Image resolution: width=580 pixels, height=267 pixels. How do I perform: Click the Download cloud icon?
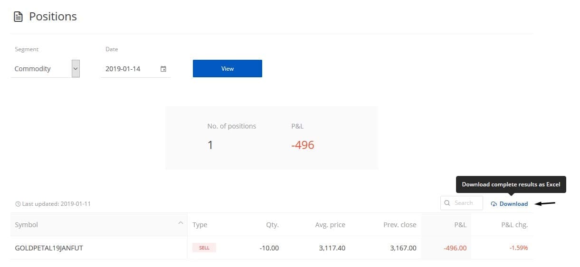tap(494, 204)
